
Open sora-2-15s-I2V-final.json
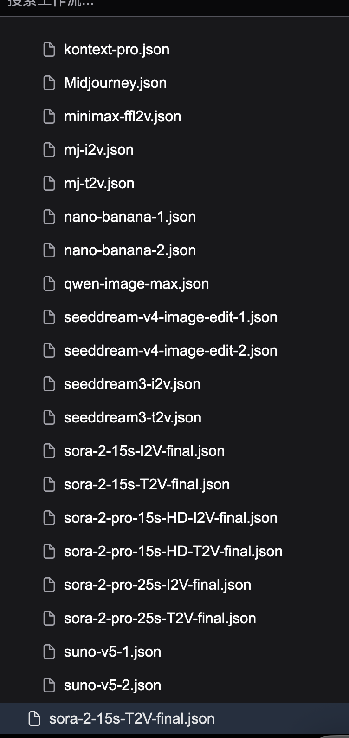click(x=144, y=451)
